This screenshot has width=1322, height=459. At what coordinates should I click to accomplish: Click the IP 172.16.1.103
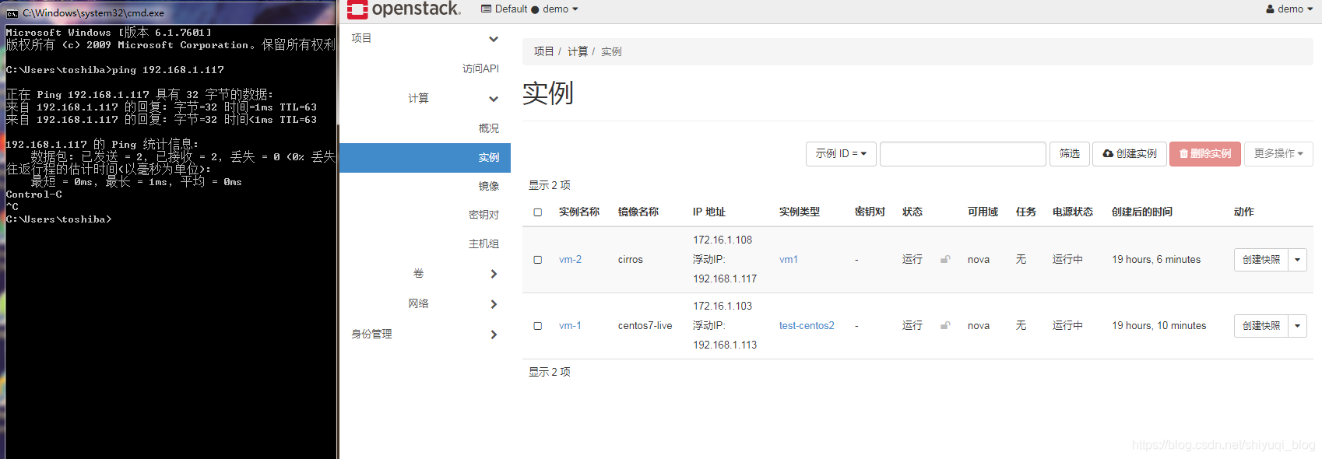(723, 307)
